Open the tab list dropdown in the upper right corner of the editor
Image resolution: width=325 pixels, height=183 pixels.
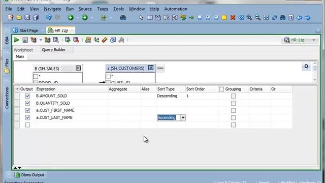tap(318, 31)
